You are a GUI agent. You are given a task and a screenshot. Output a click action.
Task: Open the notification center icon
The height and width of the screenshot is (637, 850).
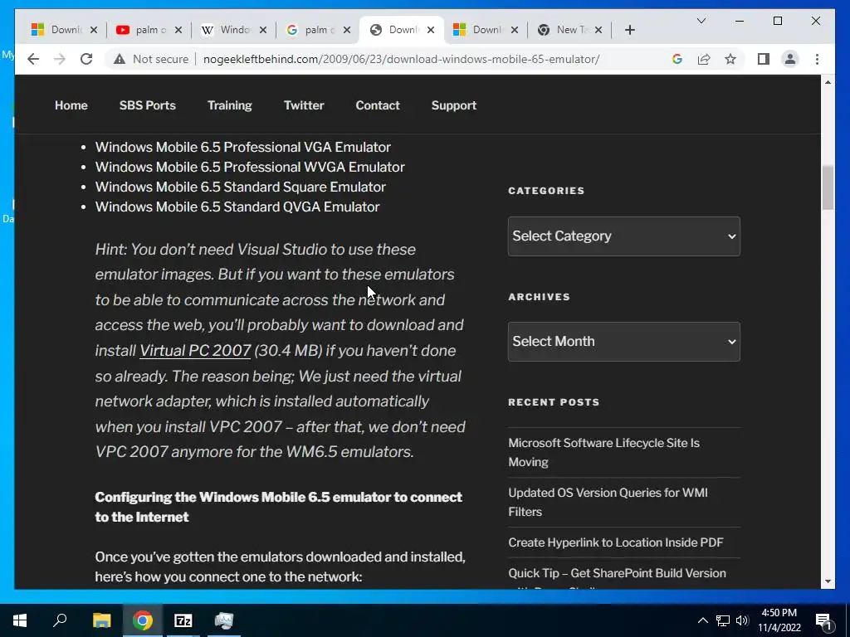tap(824, 620)
